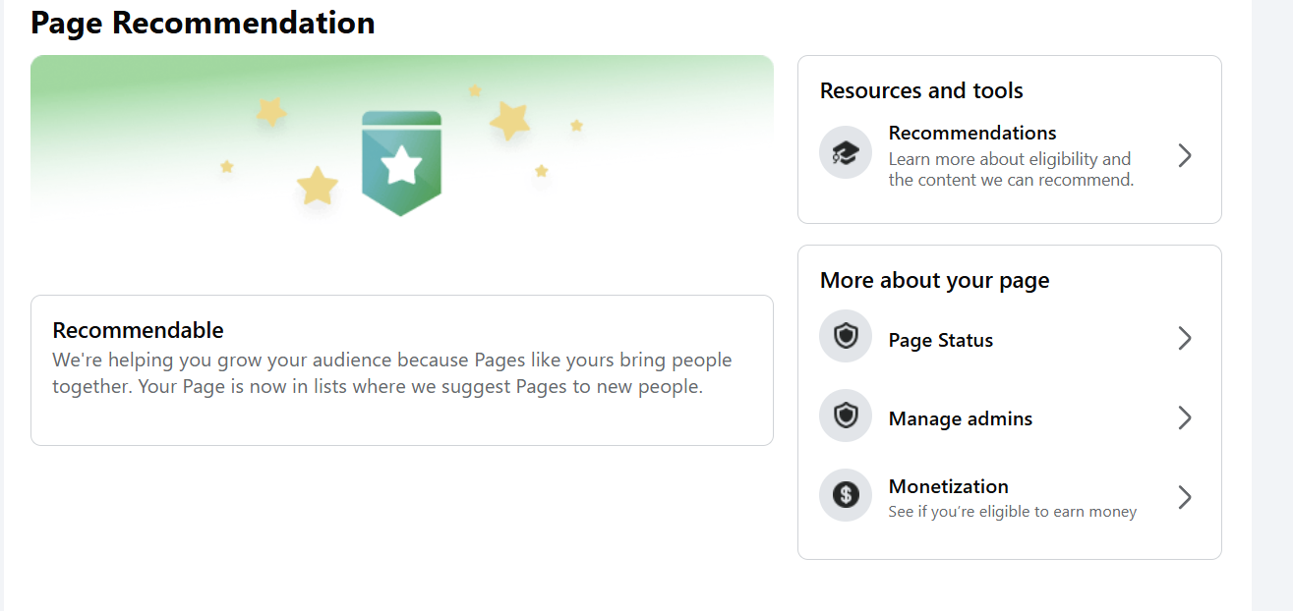Image resolution: width=1293 pixels, height=611 pixels.
Task: Expand the Monetization chevron arrow
Action: pyautogui.click(x=1185, y=497)
